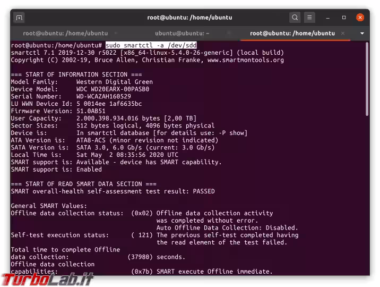The height and width of the screenshot is (287, 380).
Task: Click 'General SMART Values:' line
Action: (x=49, y=206)
